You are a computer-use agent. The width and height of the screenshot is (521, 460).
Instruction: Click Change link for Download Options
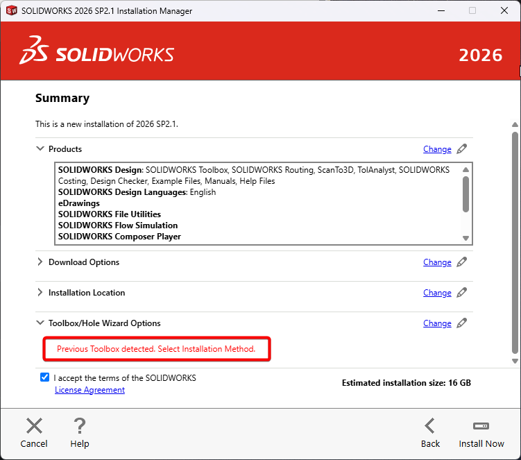pyautogui.click(x=437, y=262)
